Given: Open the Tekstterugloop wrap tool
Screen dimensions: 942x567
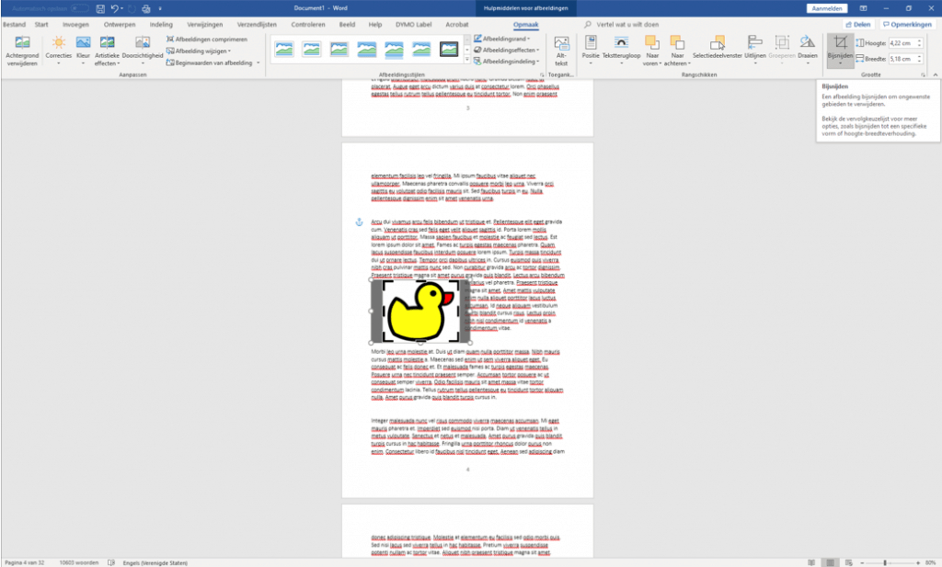Looking at the screenshot, I should [x=621, y=51].
